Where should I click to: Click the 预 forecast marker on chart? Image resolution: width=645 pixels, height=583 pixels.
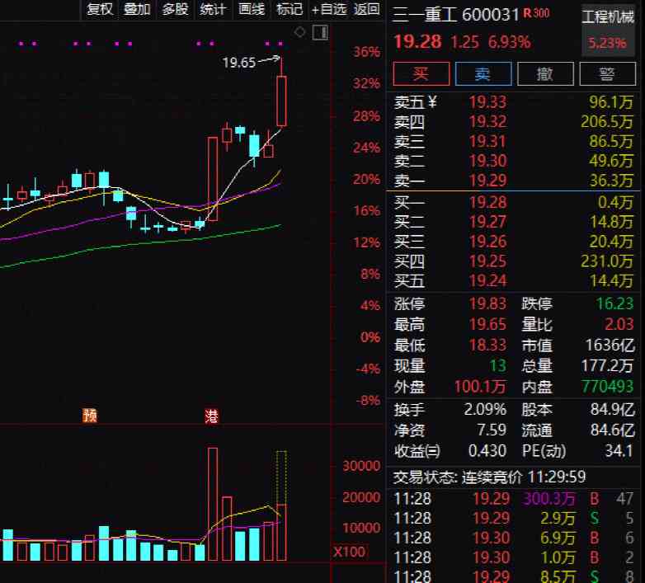90,416
